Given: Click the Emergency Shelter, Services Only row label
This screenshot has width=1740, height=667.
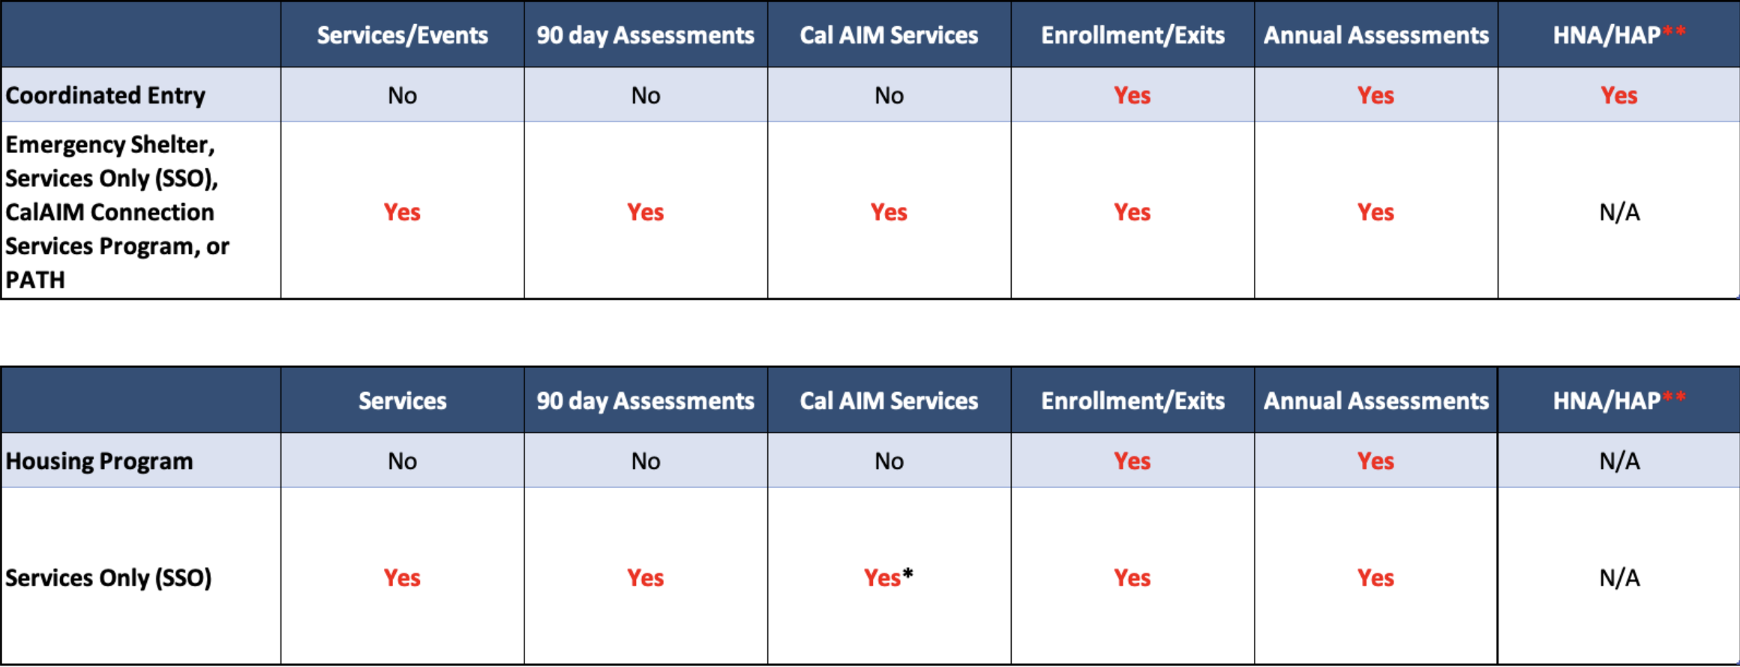Looking at the screenshot, I should click(117, 211).
